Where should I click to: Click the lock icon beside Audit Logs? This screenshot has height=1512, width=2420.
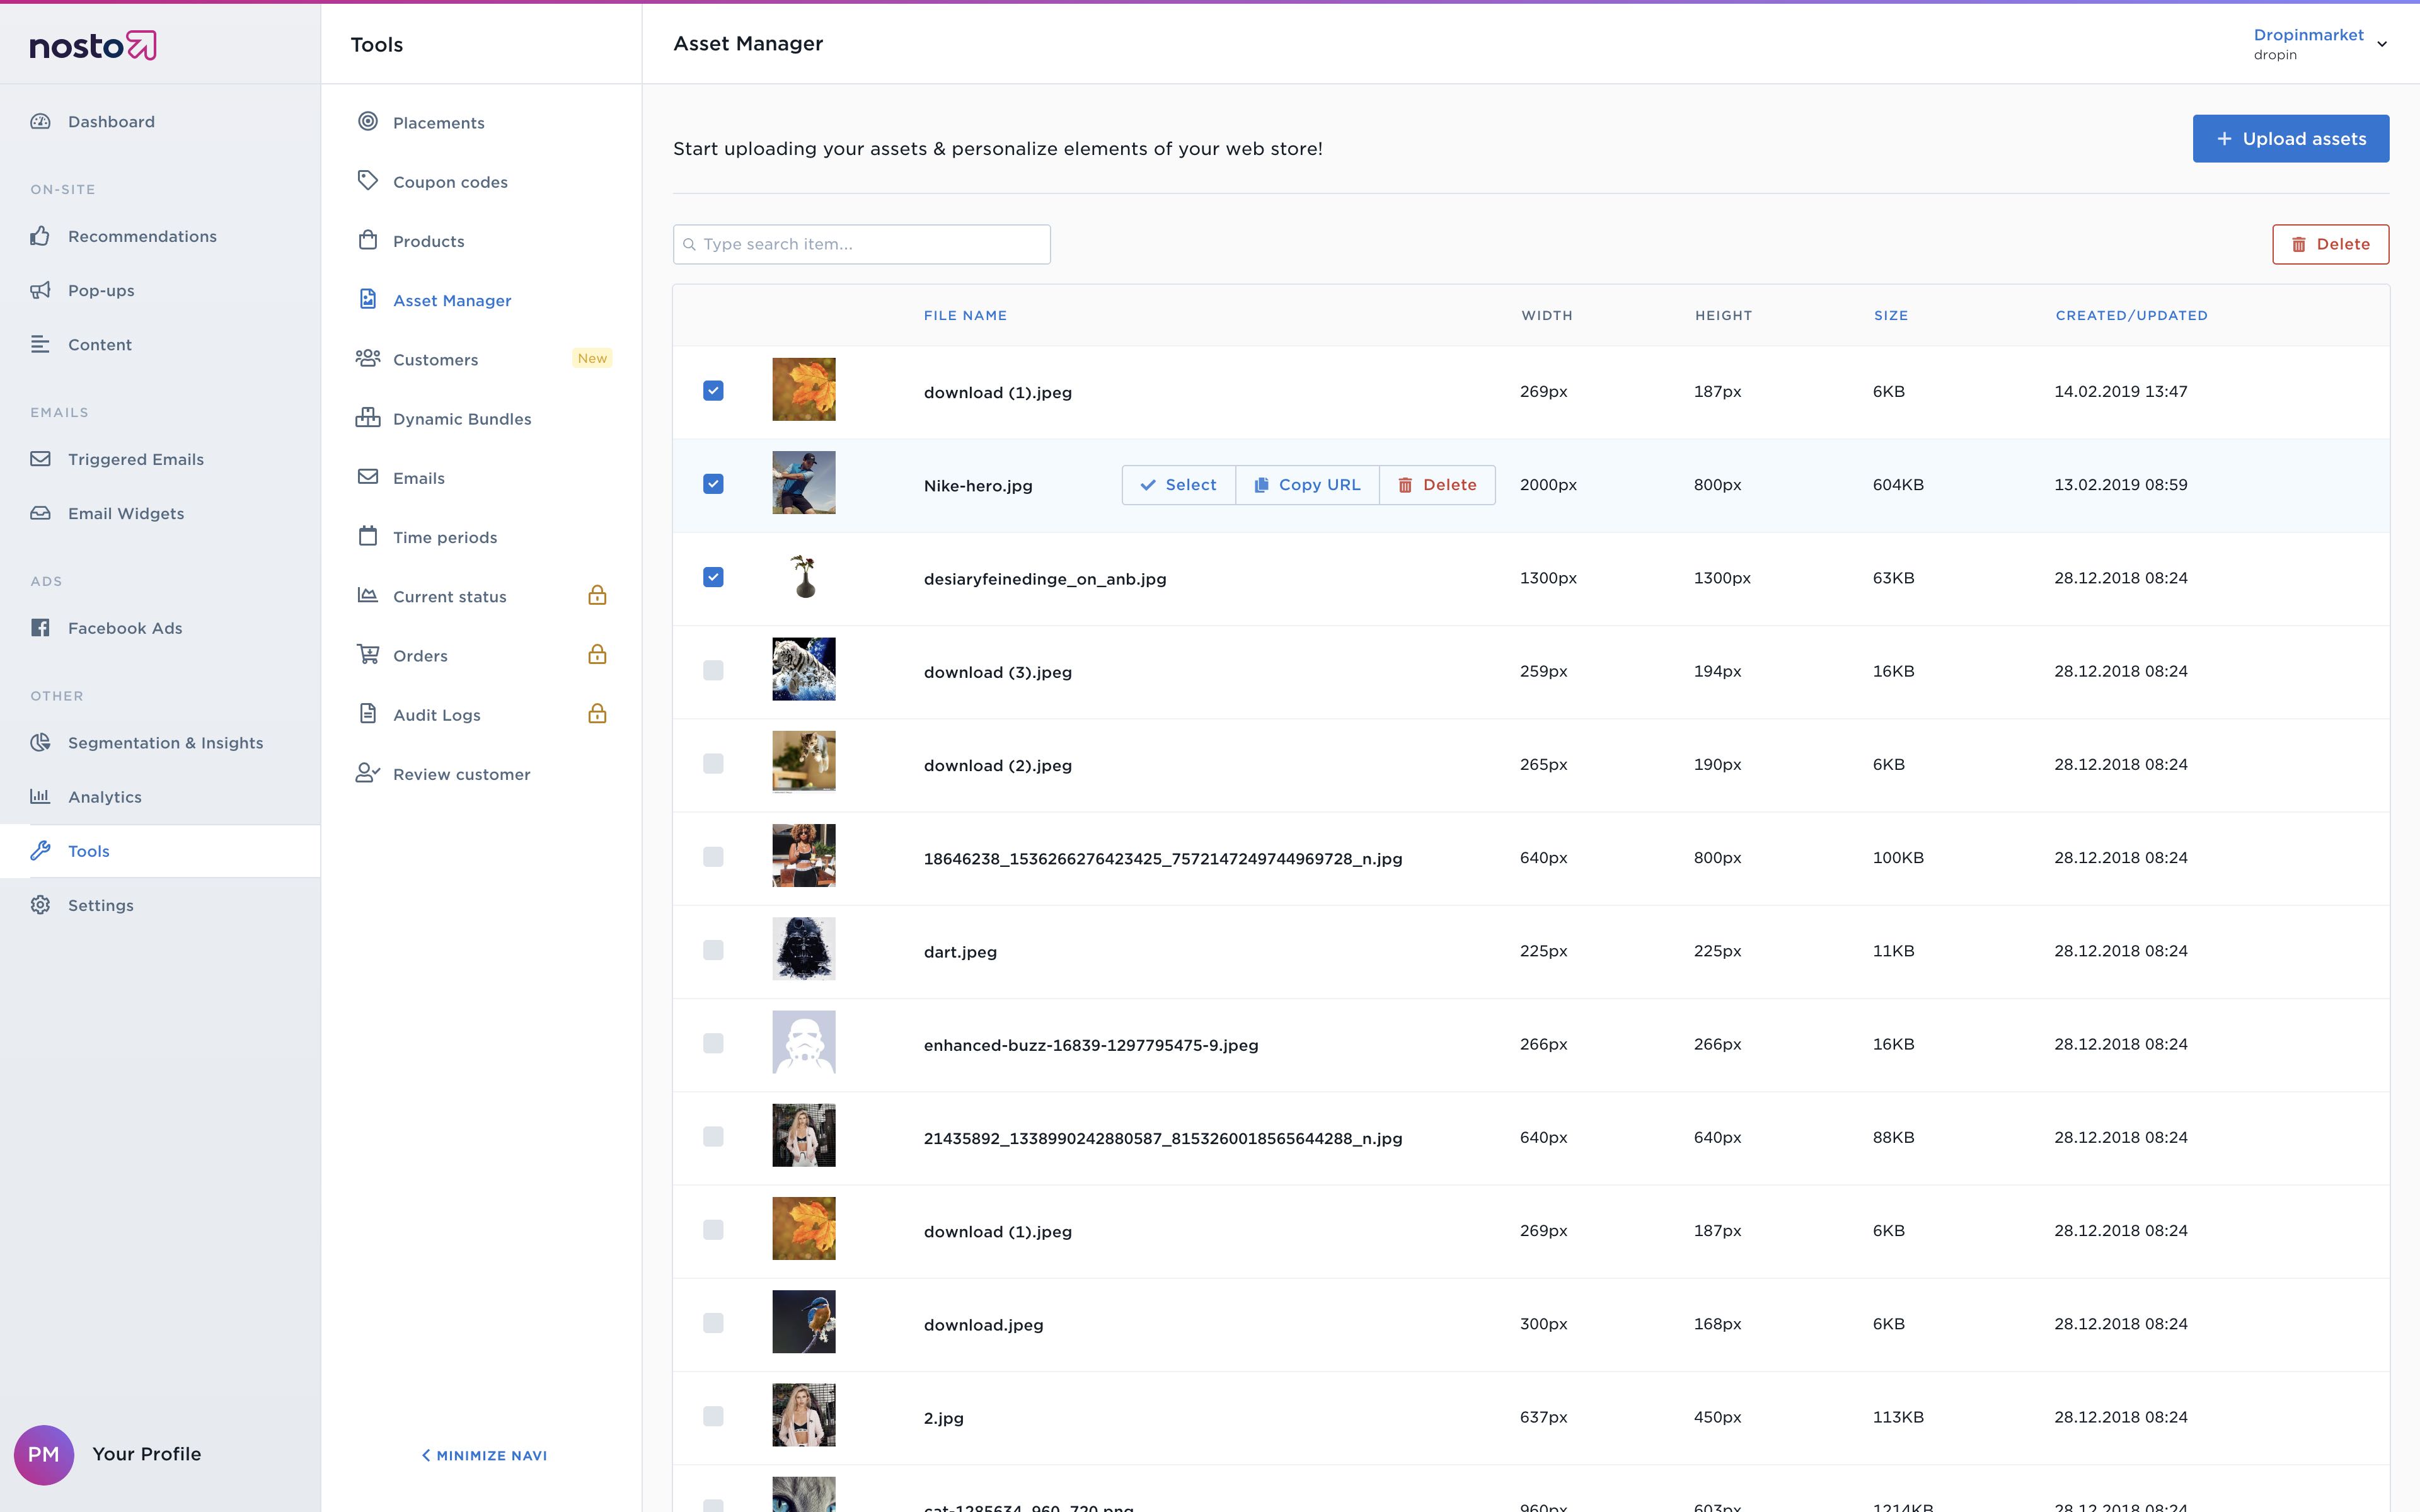pyautogui.click(x=597, y=713)
